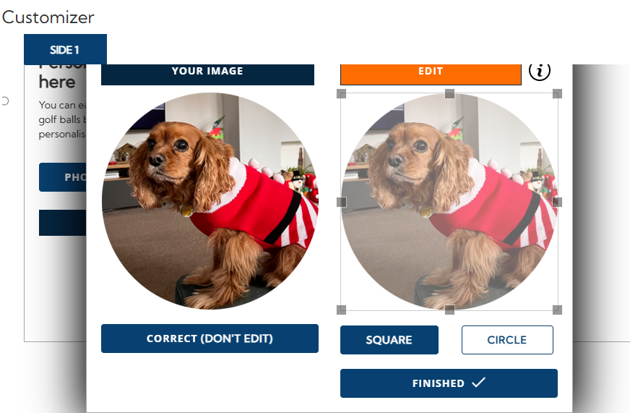Click Correct (Don't Edit) button

click(x=210, y=339)
